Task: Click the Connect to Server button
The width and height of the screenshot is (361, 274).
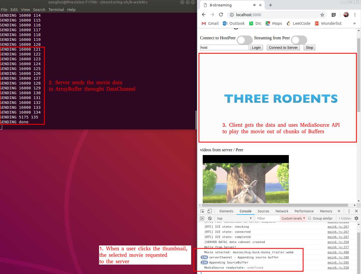Action: pos(283,48)
